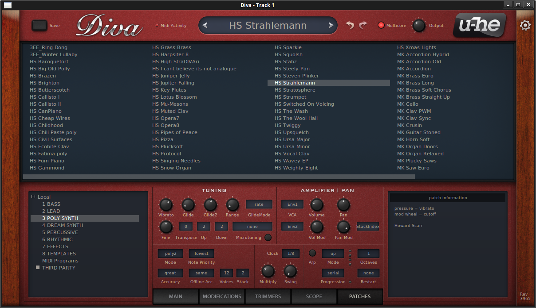Switch to the TRIMMERS tab

click(x=268, y=296)
